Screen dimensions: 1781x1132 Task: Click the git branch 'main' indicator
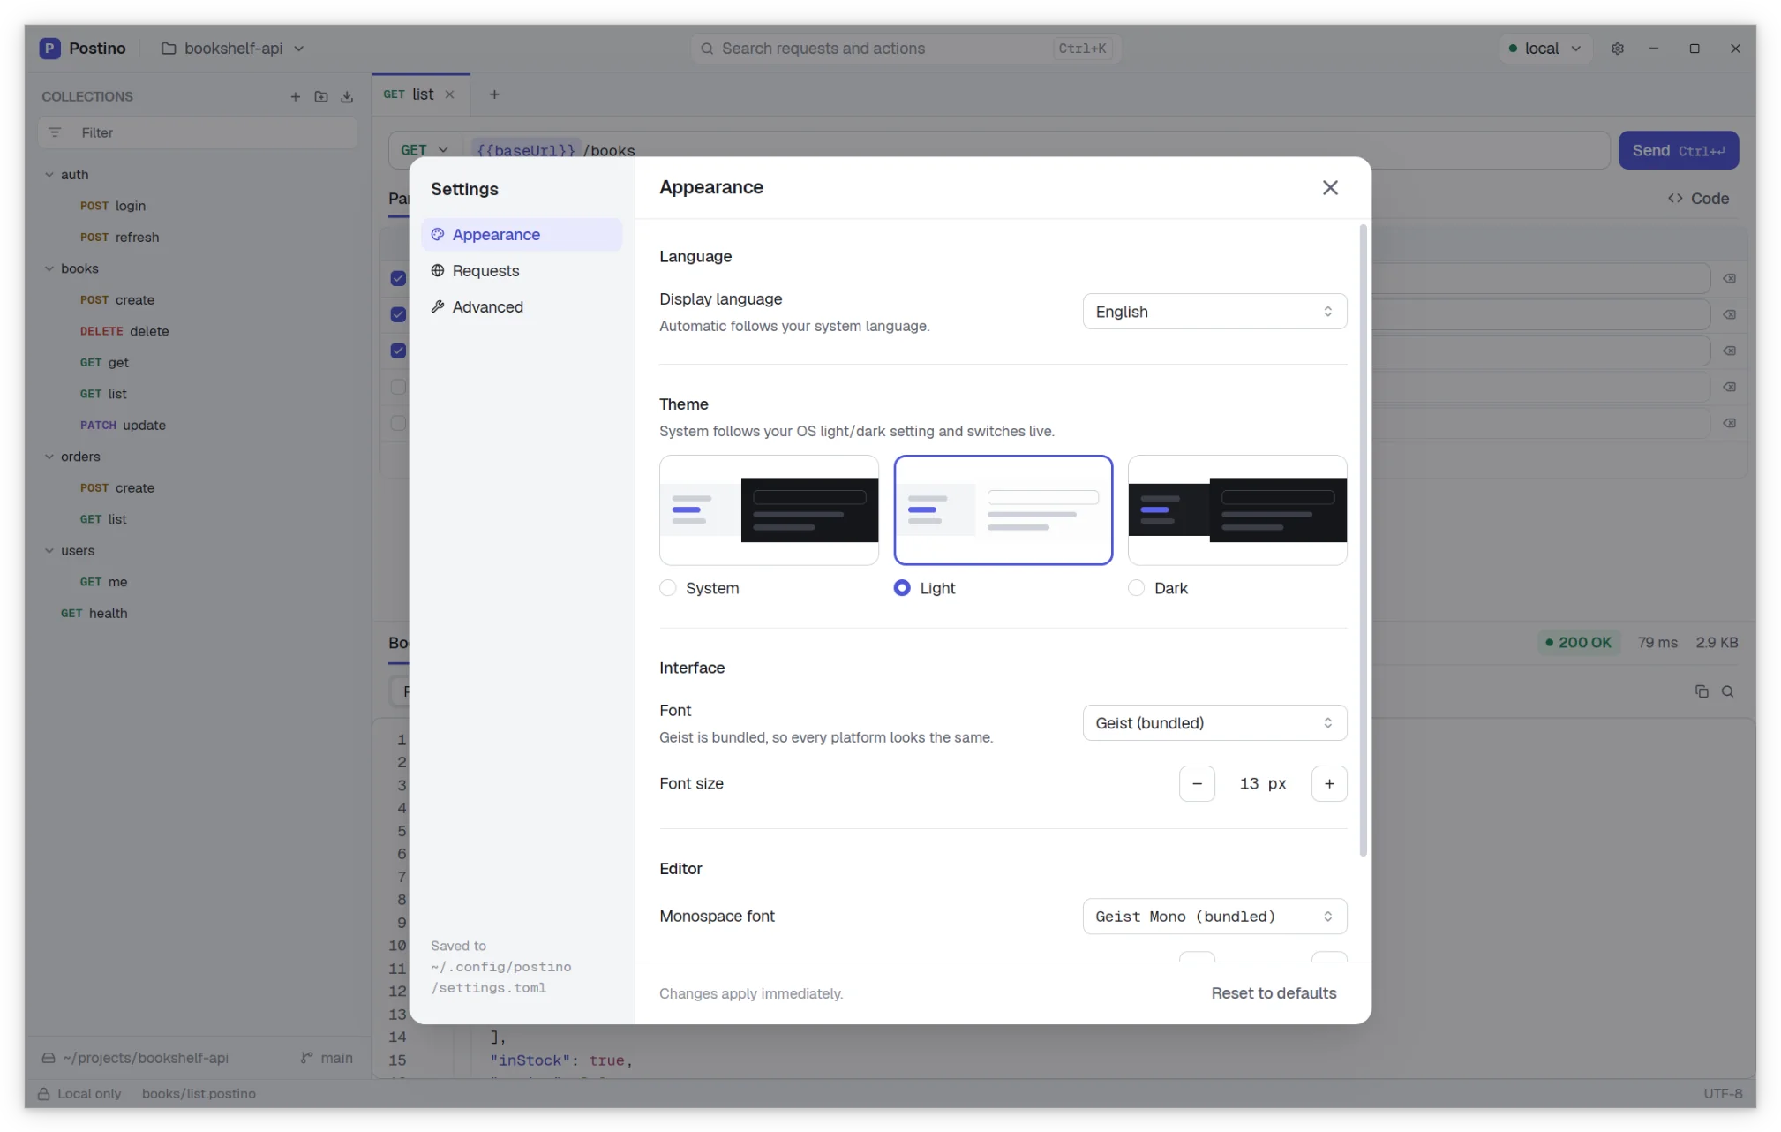tap(327, 1058)
